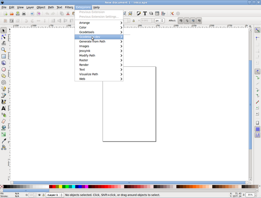Select the Star polygon tool
The image size is (261, 198).
click(x=3, y=76)
